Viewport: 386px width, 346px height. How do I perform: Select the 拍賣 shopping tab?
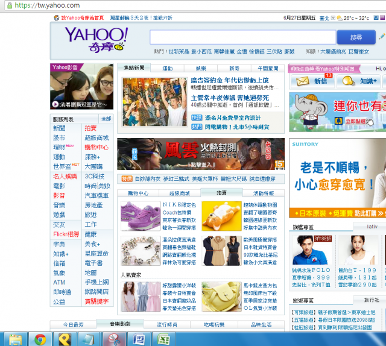[x=221, y=193]
